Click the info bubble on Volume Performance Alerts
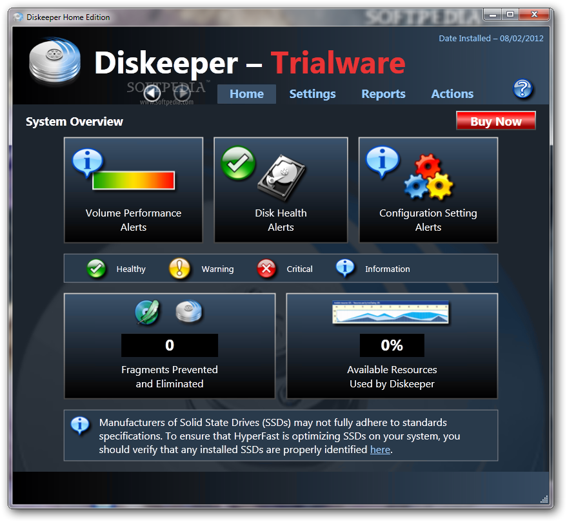This screenshot has height=522, width=567. point(87,162)
